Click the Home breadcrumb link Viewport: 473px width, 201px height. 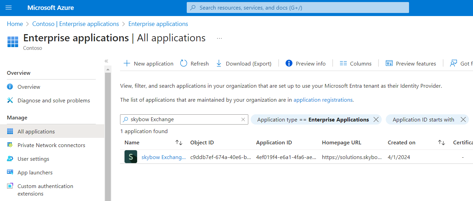pos(15,24)
